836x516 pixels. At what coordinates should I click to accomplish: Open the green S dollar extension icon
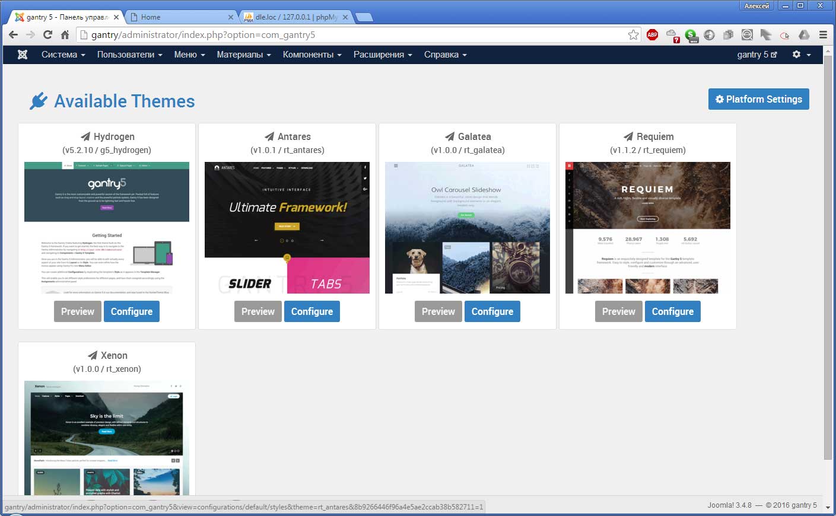pos(691,36)
